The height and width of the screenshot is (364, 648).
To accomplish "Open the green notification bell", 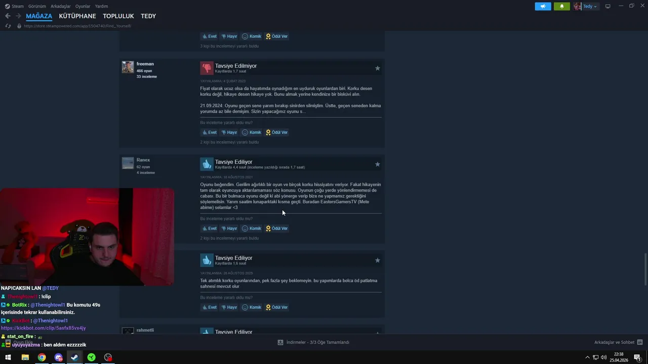I will click(x=562, y=6).
